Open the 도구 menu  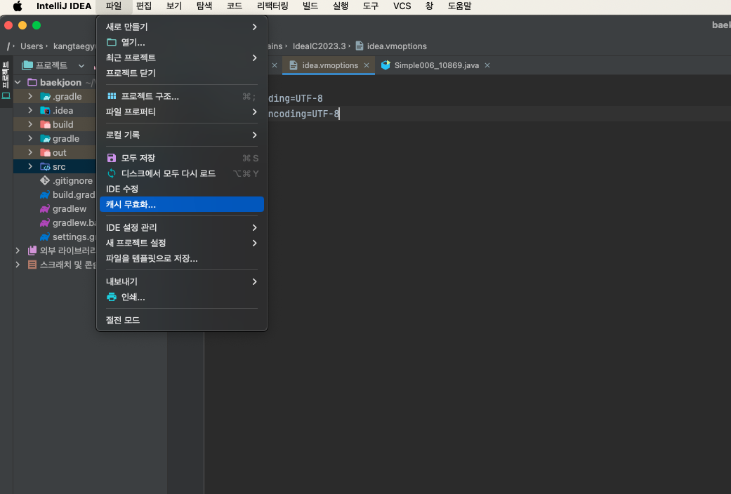[x=371, y=6]
